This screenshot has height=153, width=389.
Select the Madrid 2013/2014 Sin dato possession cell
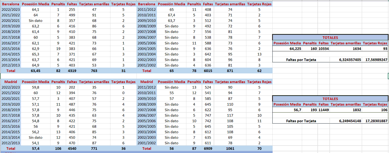pyautogui.click(x=35, y=137)
